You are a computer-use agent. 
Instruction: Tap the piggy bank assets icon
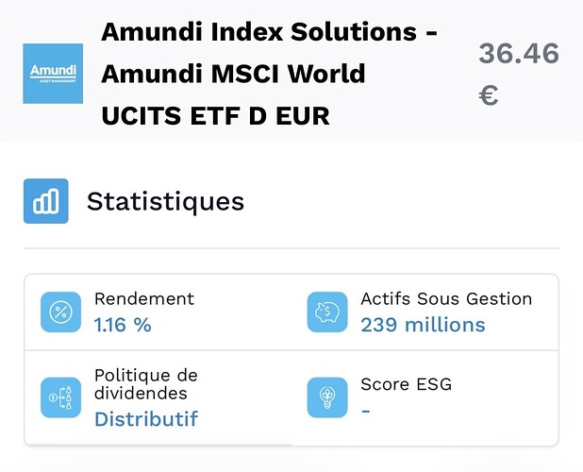[x=327, y=312]
